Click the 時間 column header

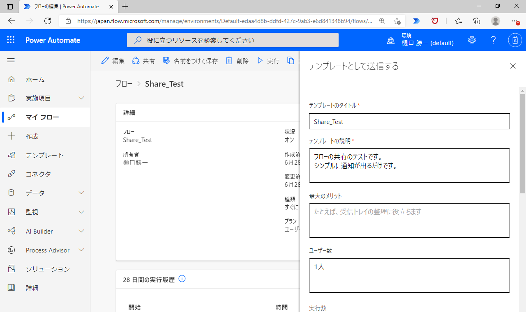click(281, 307)
